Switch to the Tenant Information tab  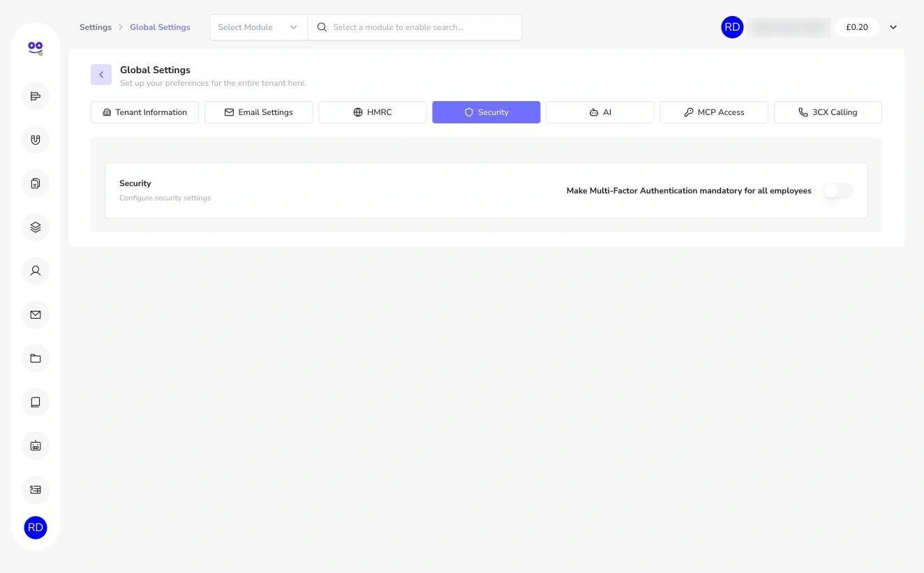coord(144,112)
